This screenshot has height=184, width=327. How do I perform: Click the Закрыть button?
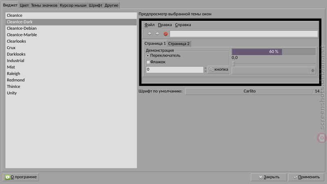[269, 177]
